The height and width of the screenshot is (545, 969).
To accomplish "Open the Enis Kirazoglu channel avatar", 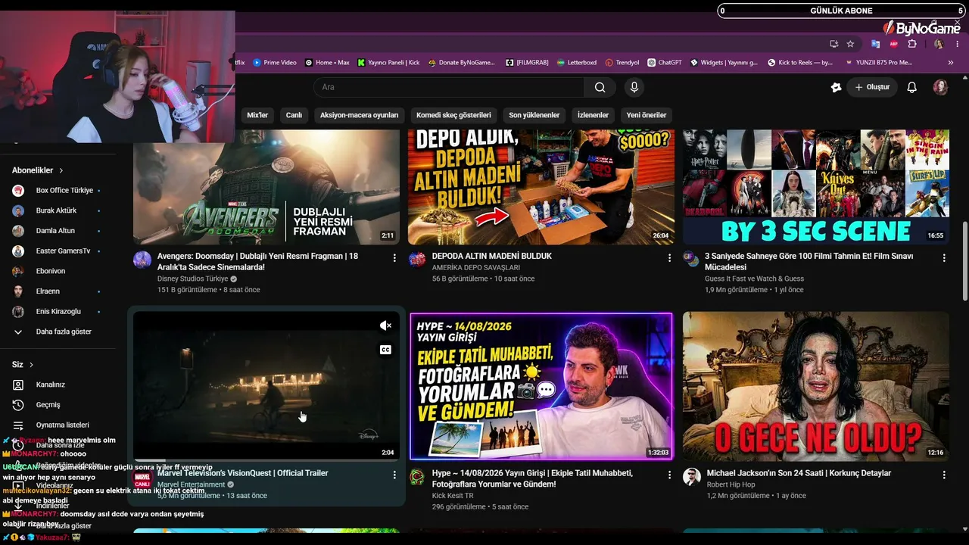I will pos(18,311).
